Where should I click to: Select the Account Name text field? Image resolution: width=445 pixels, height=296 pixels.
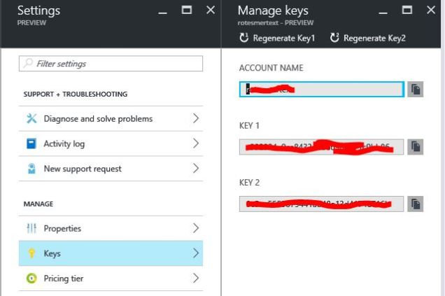point(321,90)
